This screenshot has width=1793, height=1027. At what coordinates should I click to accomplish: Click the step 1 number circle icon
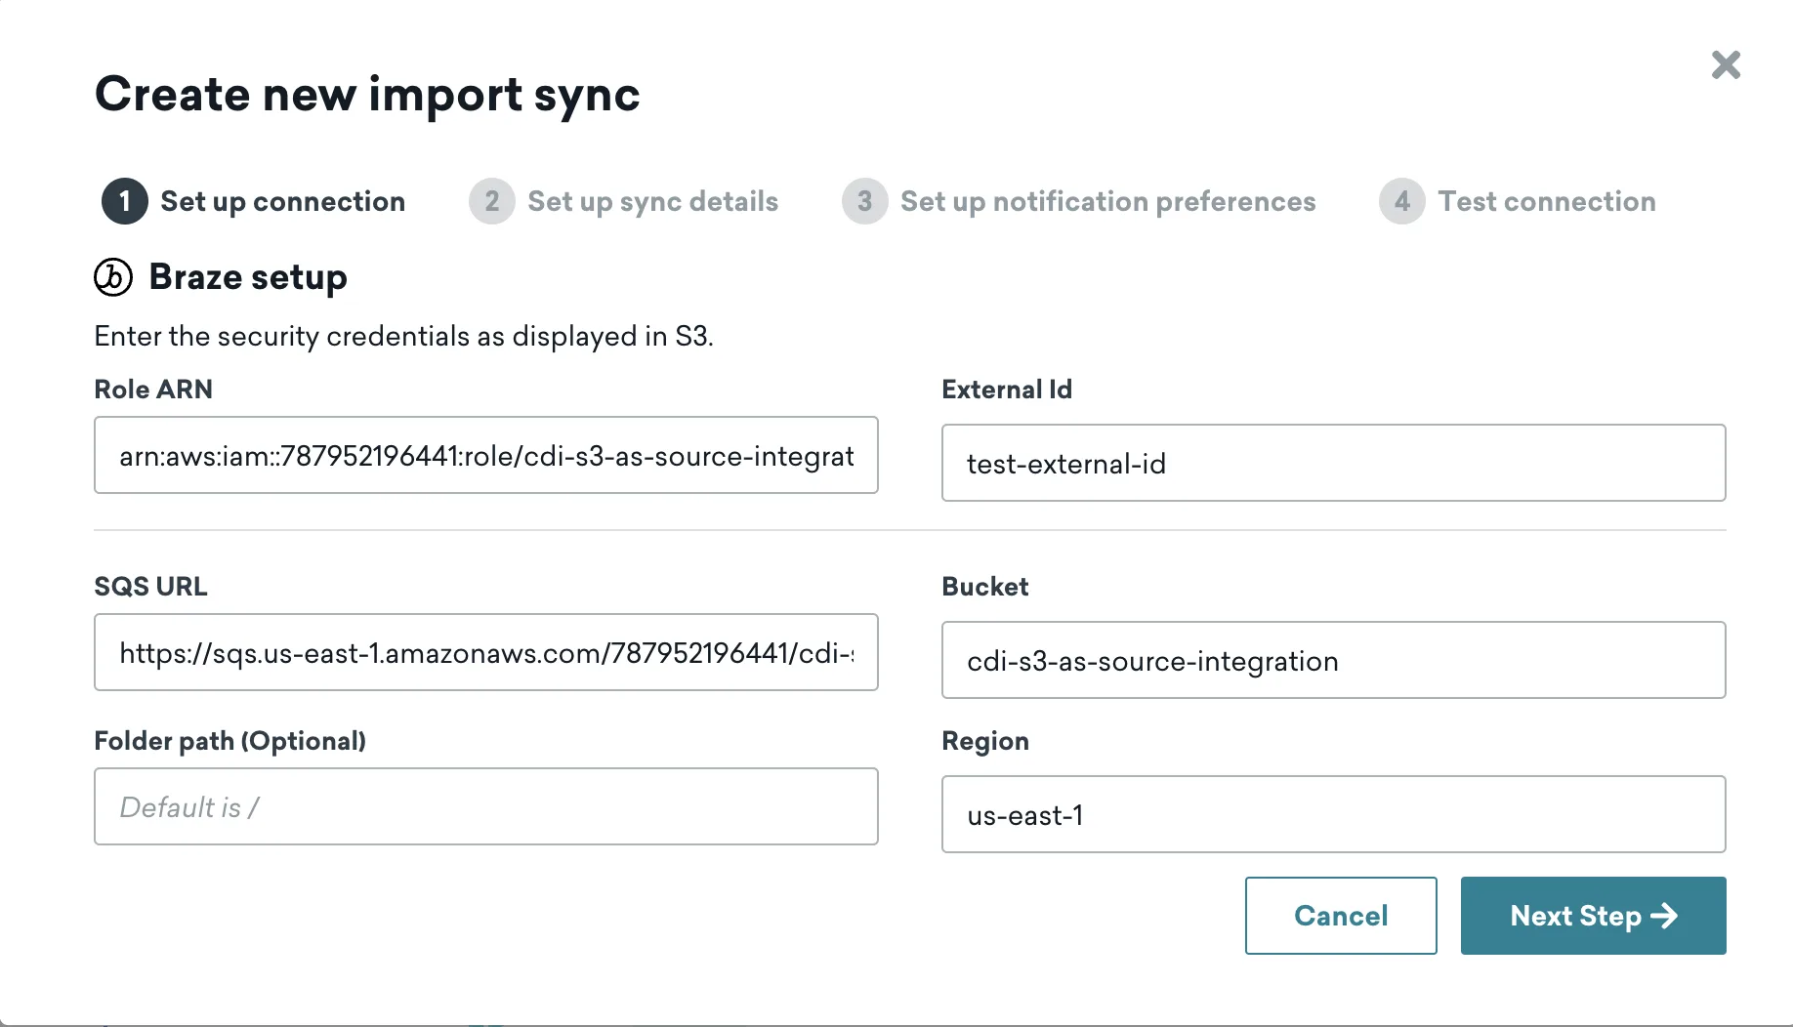pos(125,201)
